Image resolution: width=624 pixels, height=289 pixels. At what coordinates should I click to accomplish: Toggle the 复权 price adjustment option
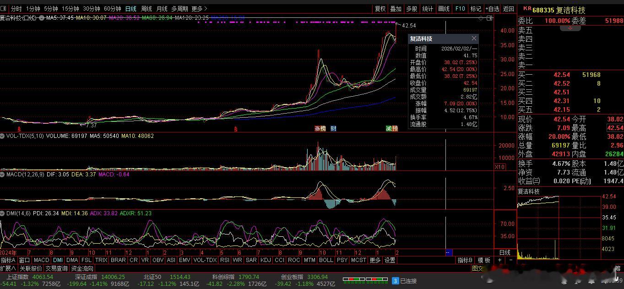point(380,9)
